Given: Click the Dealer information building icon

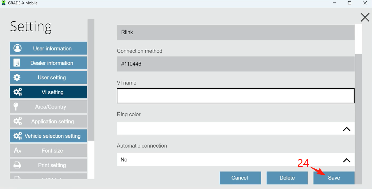Looking at the screenshot, I should click(17, 63).
